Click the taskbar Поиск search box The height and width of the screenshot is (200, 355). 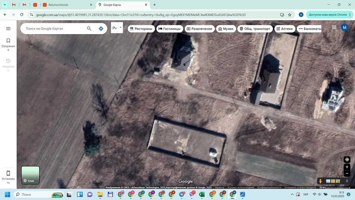tap(39, 194)
